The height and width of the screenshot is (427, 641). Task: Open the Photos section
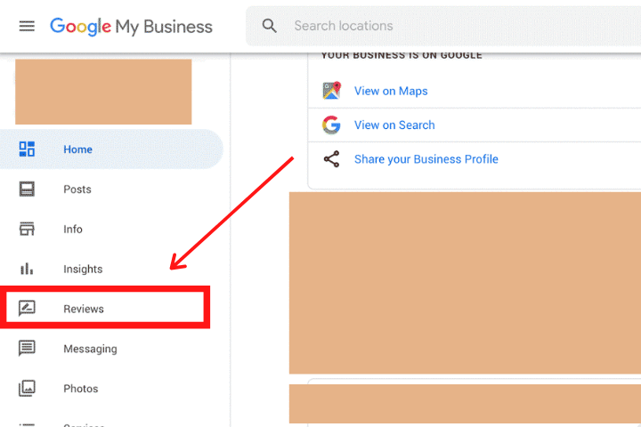tap(81, 388)
